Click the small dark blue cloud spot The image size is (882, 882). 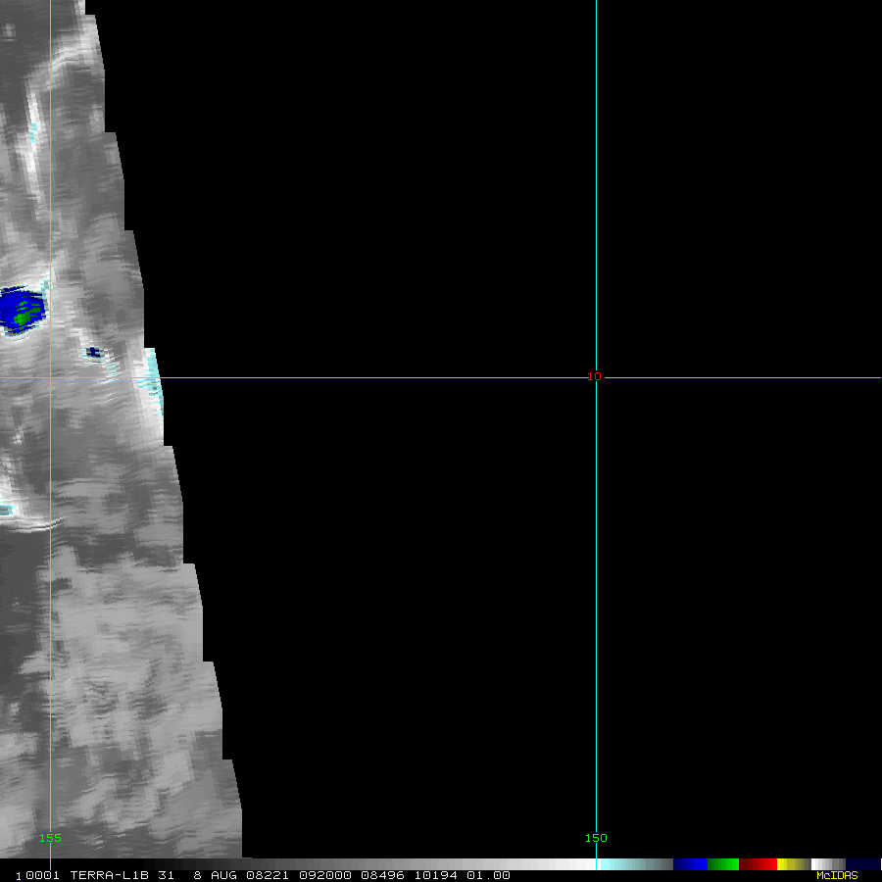[93, 352]
